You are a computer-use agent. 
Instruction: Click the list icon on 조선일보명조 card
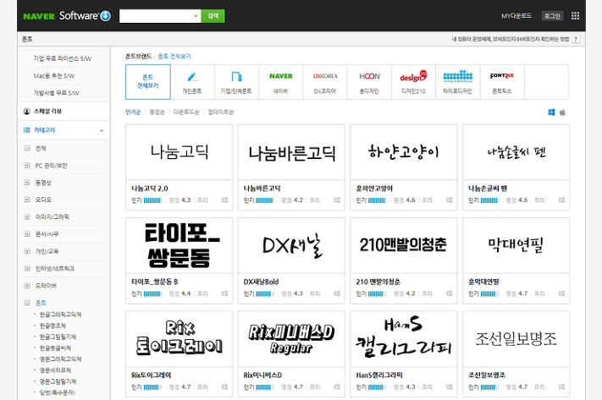coord(561,387)
